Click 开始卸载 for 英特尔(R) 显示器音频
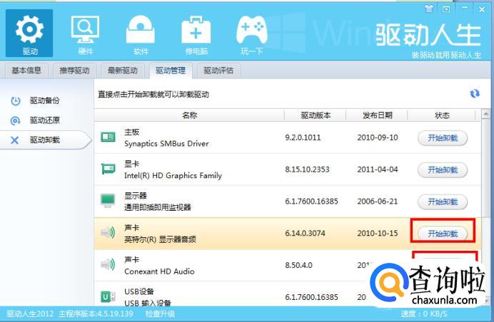The image size is (494, 322). click(x=443, y=234)
